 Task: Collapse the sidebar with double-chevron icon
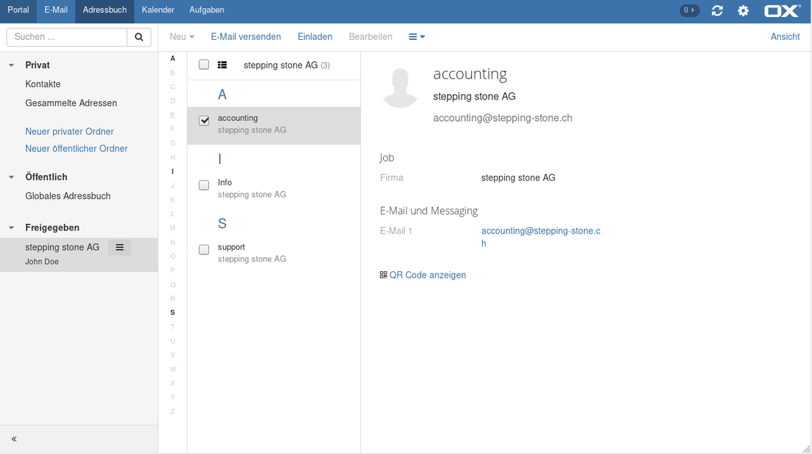(x=14, y=439)
